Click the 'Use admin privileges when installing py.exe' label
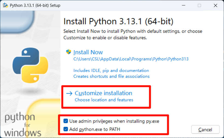The height and width of the screenshot is (138, 224). tap(114, 121)
